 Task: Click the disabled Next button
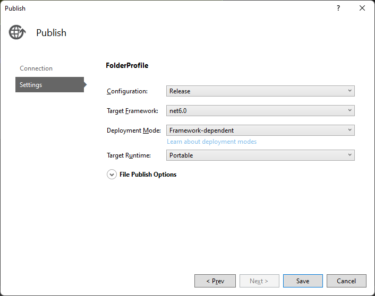[x=259, y=281]
